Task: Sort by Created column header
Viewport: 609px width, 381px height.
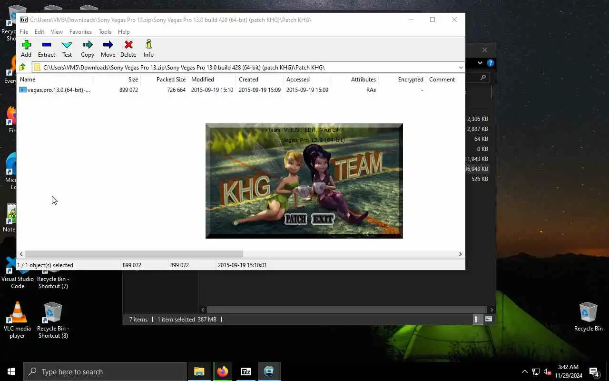Action: (259, 80)
